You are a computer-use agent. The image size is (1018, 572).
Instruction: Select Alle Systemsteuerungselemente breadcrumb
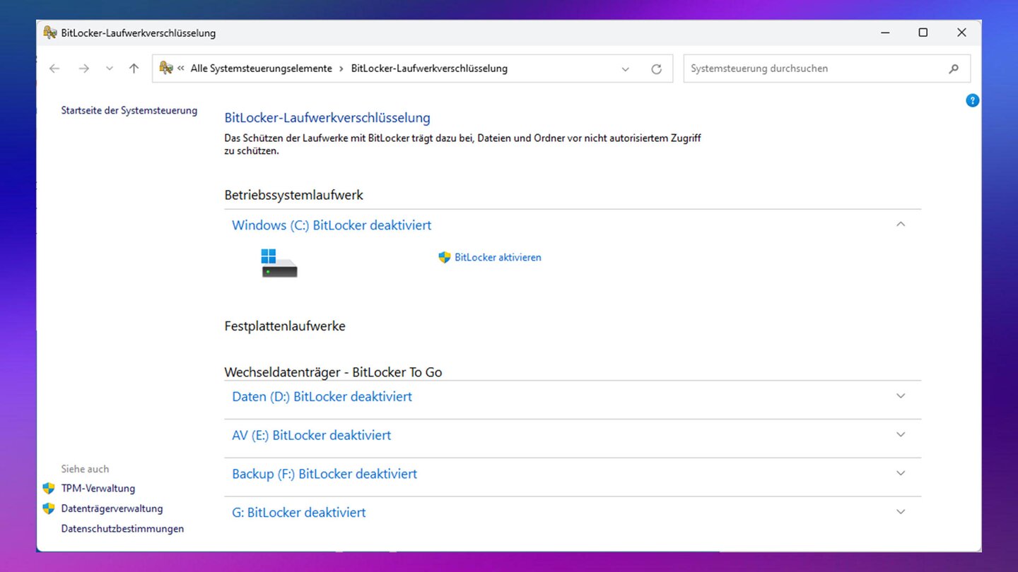261,68
